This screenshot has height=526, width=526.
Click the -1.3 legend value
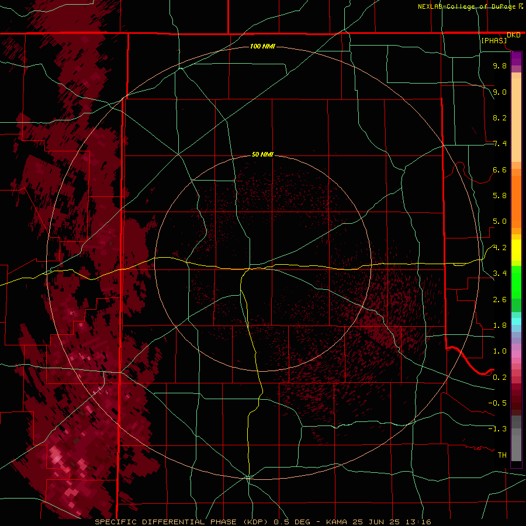[497, 429]
